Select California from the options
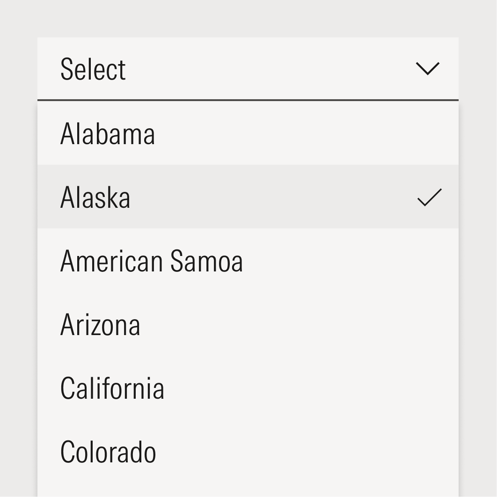The width and height of the screenshot is (497, 497). point(248,388)
